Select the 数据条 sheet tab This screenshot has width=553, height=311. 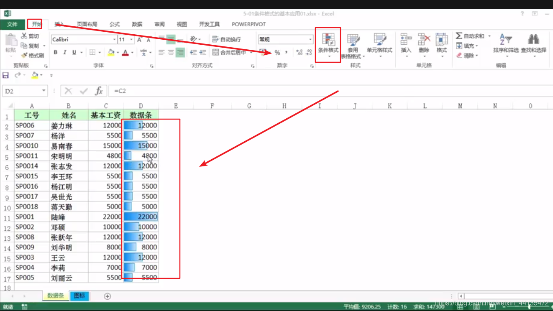56,296
